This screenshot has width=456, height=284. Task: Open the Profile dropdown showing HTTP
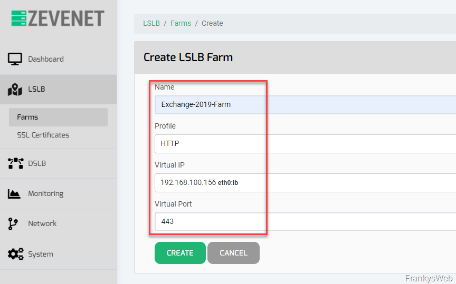pyautogui.click(x=305, y=143)
